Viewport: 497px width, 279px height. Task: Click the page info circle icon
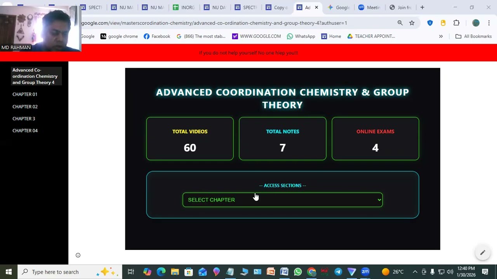pyautogui.click(x=78, y=255)
